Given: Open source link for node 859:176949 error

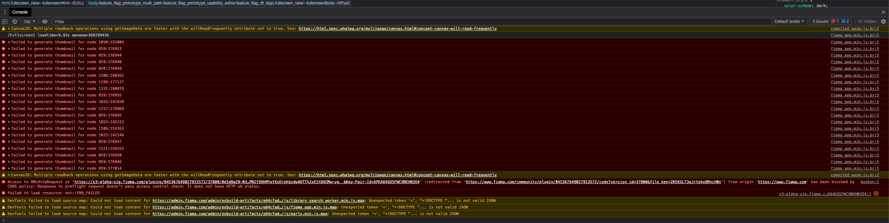Looking at the screenshot, I should point(855,69).
